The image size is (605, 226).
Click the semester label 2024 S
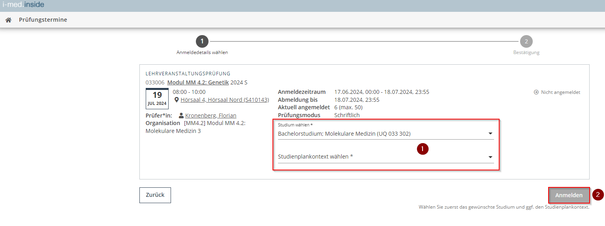[x=239, y=82]
